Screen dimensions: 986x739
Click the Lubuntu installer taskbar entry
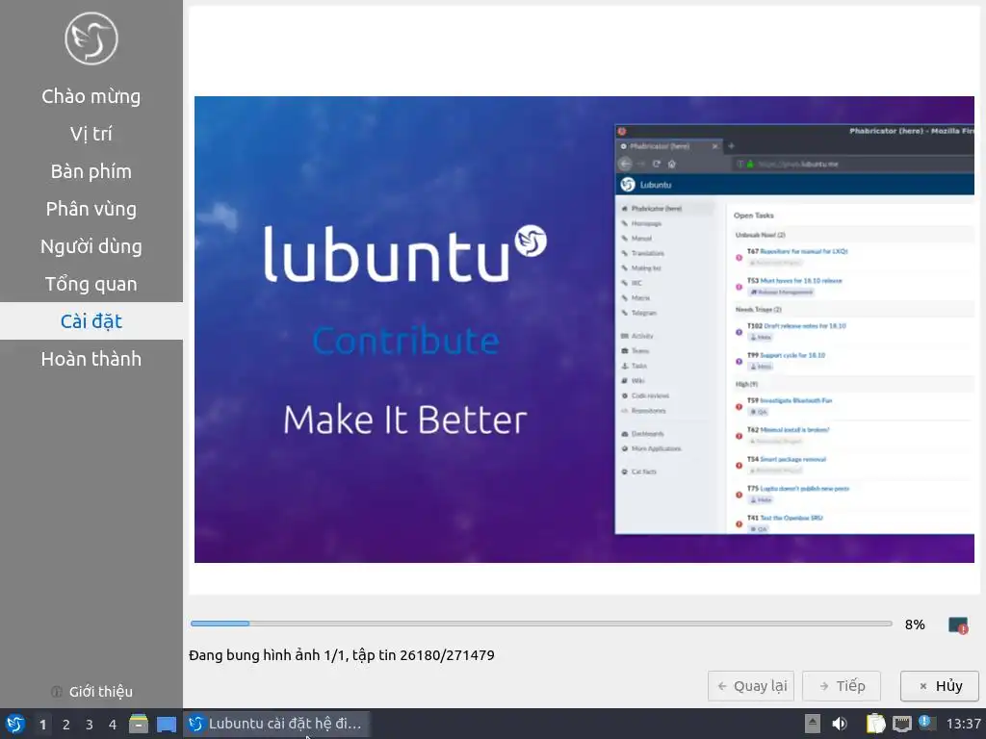click(x=276, y=724)
